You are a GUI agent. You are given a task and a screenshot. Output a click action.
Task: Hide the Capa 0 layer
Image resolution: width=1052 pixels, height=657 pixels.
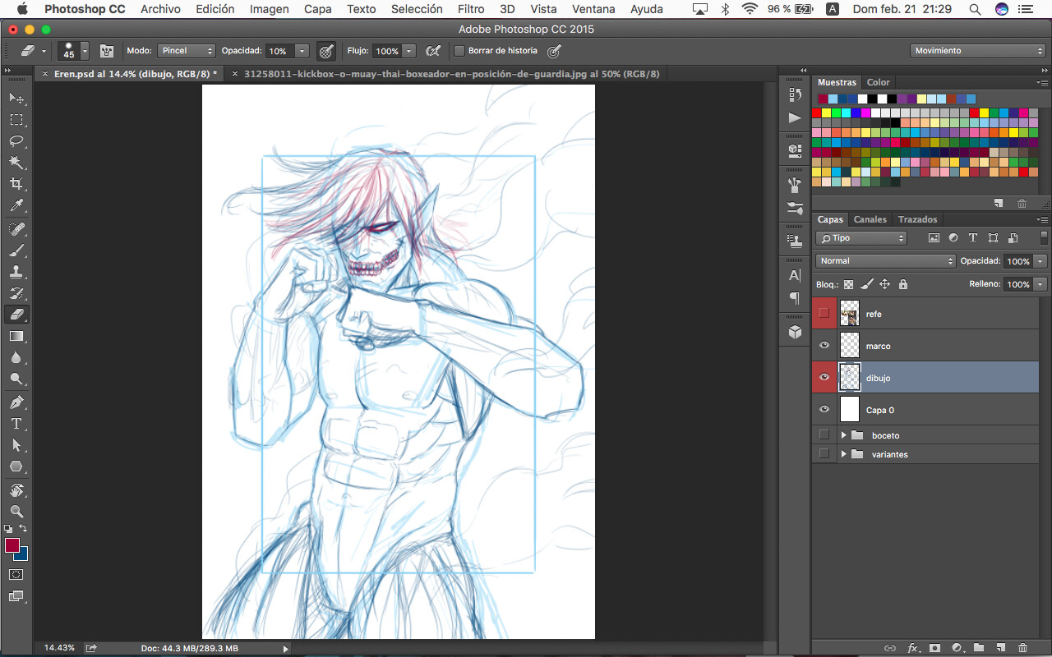click(824, 410)
